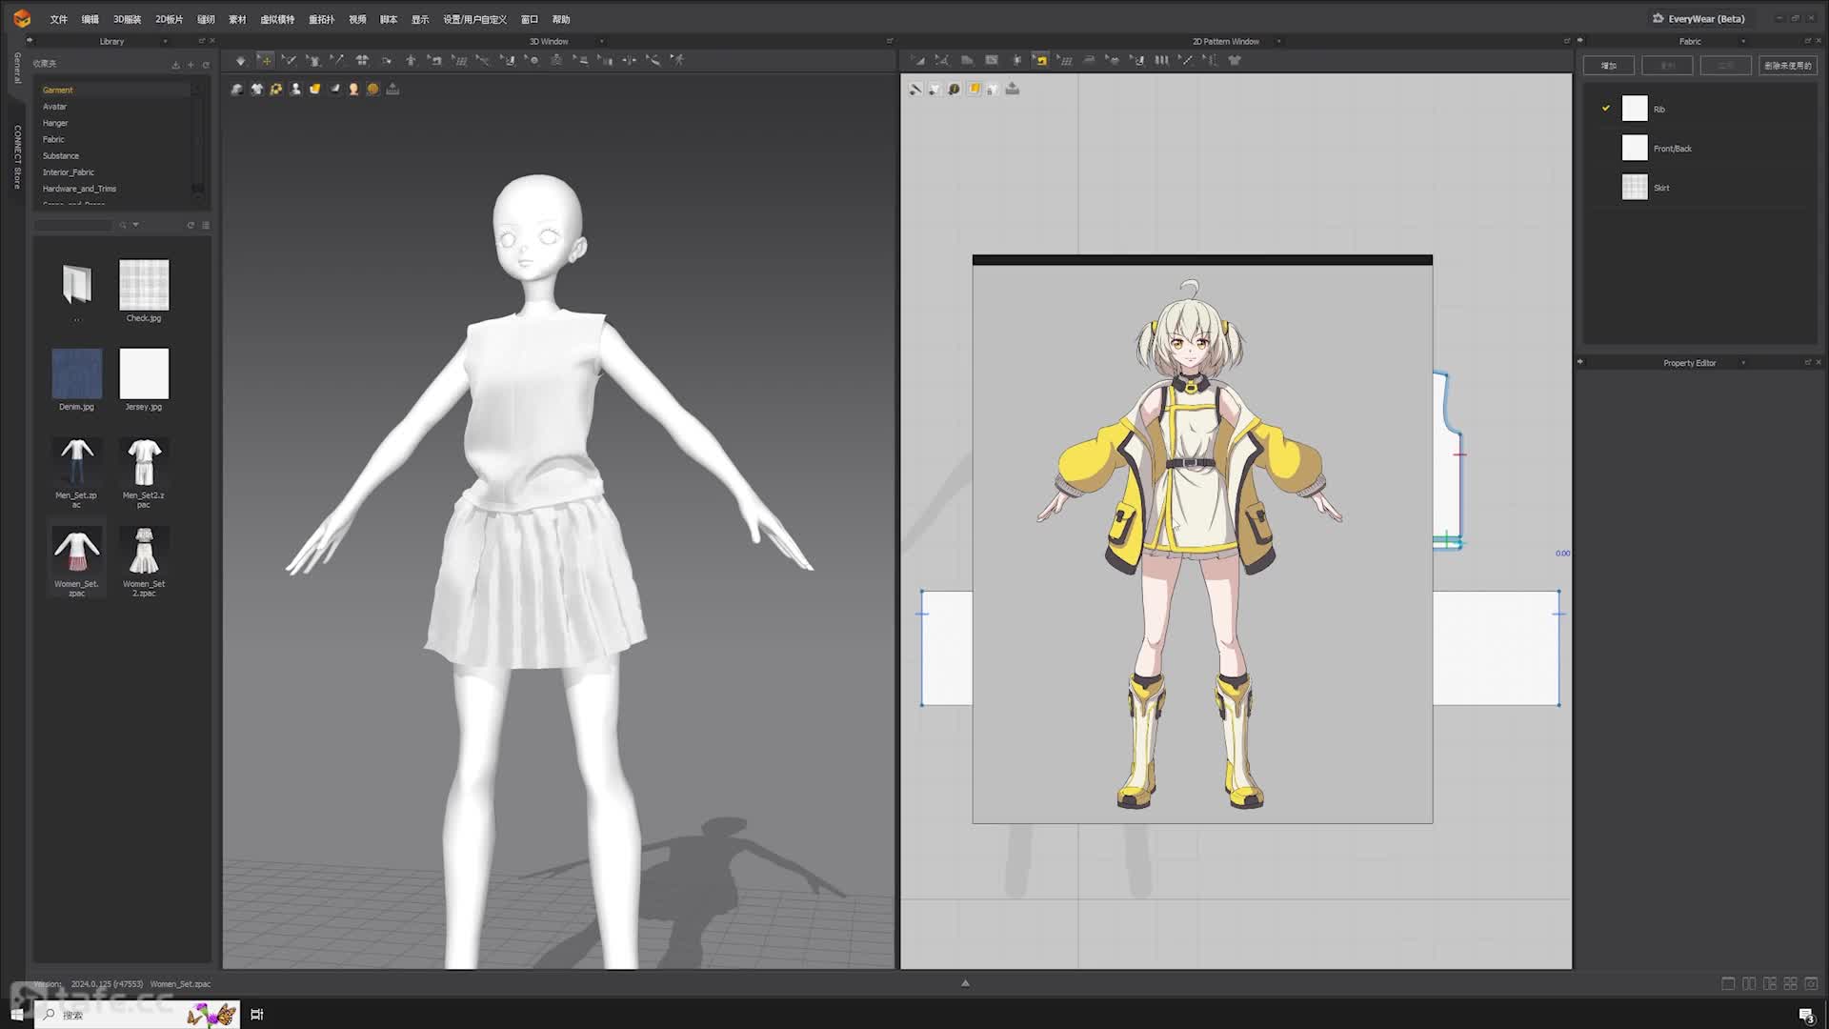This screenshot has height=1029, width=1829.
Task: Select the highlighted yellow sewing tool in 2D toolbar
Action: pos(1040,60)
